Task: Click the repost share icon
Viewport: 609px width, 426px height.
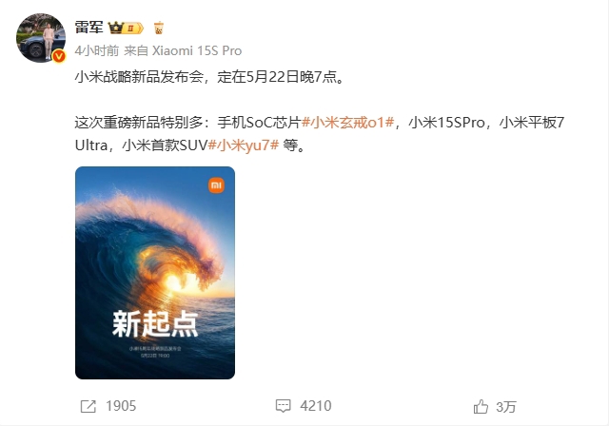Action: tap(88, 406)
